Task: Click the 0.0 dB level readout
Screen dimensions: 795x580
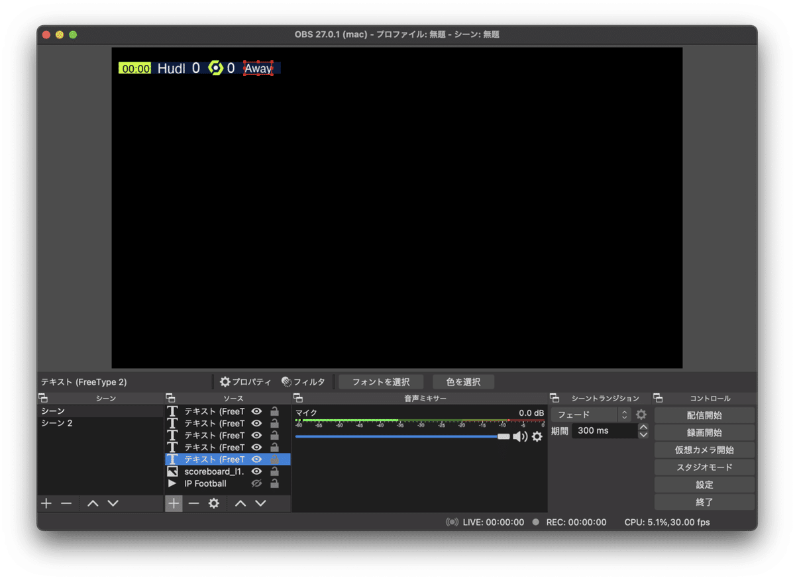Action: (531, 412)
